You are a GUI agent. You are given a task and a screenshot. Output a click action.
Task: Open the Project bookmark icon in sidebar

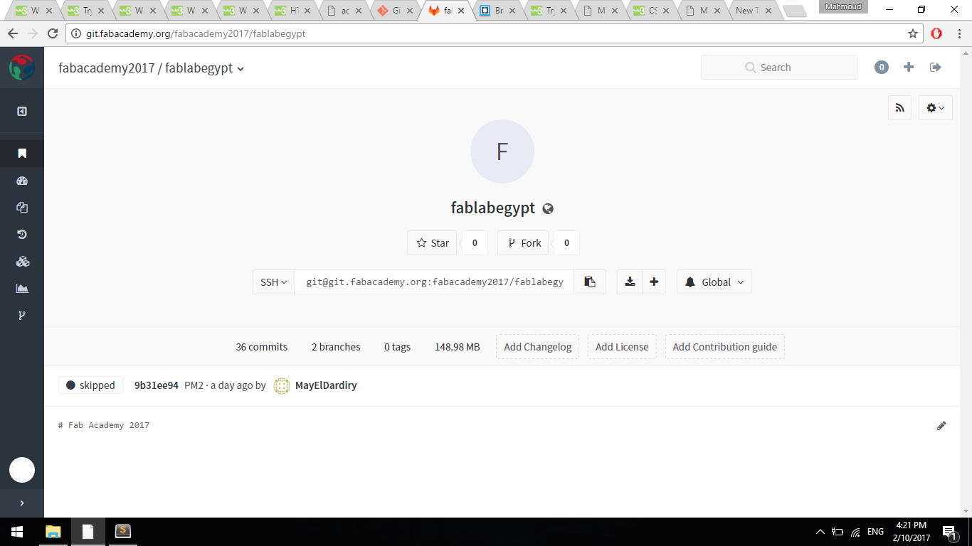(x=22, y=153)
